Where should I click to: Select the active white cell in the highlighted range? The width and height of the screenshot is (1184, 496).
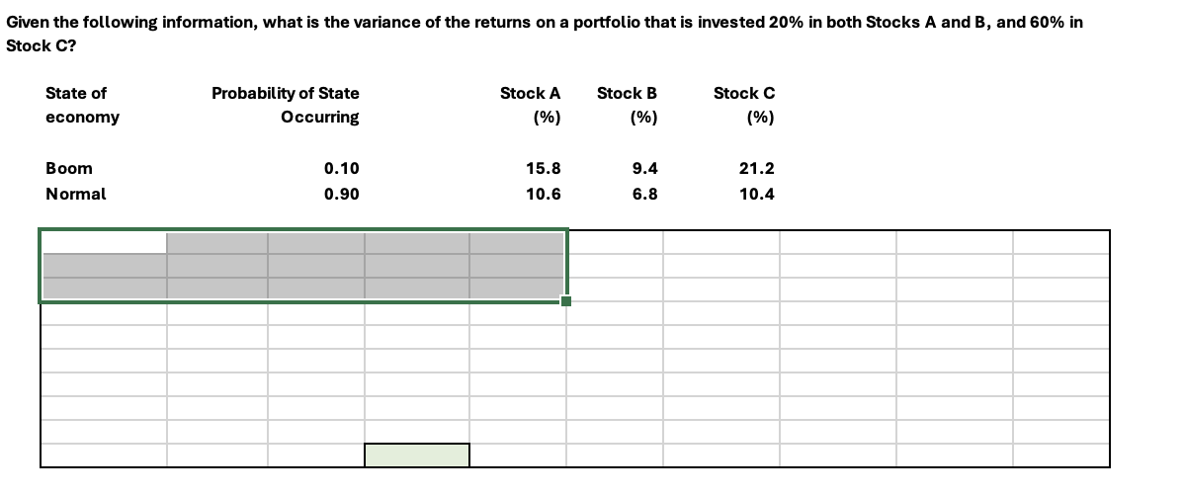[x=104, y=242]
